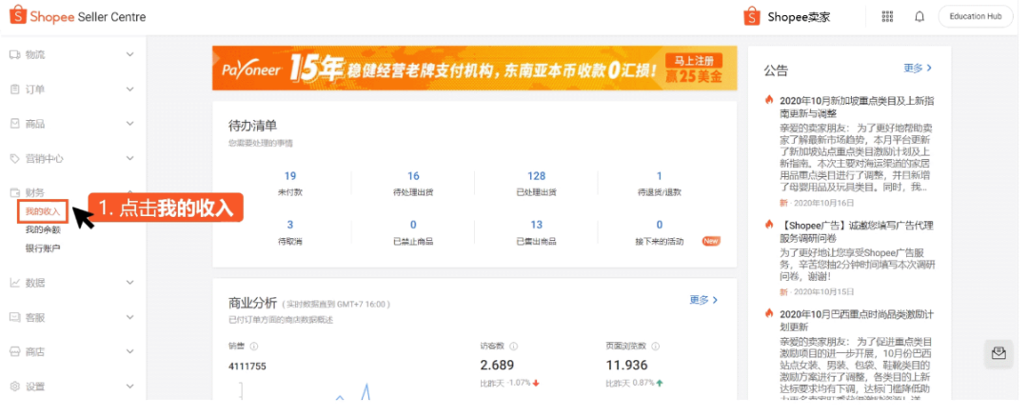Open the 数据 sidebar menu label

click(35, 283)
